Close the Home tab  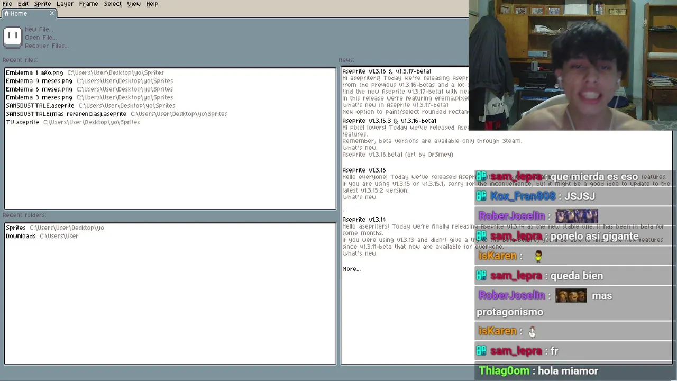tap(52, 13)
